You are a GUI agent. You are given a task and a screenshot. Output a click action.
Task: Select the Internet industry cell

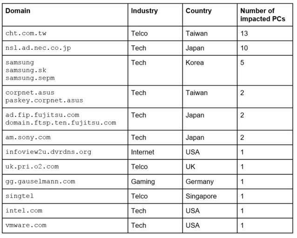[142, 152]
